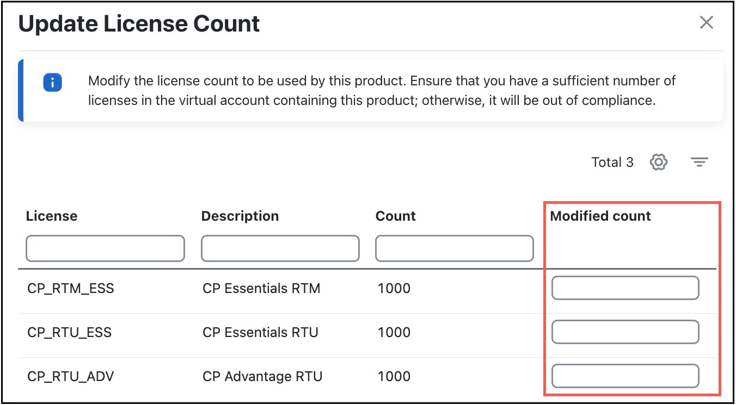Screen dimensions: 736x405
Task: Focus the License column filter field
Action: 105,248
